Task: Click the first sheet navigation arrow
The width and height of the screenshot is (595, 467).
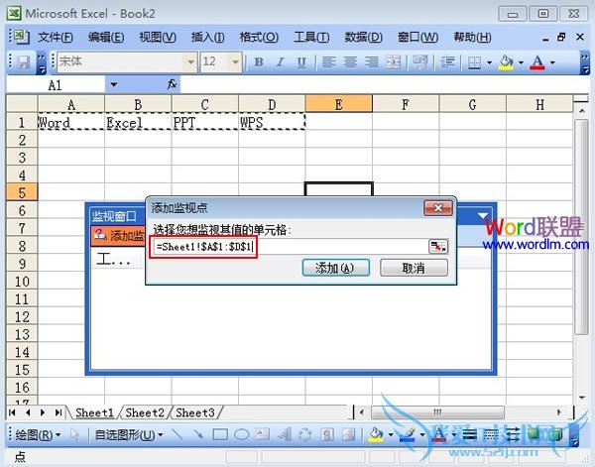Action: click(x=12, y=412)
